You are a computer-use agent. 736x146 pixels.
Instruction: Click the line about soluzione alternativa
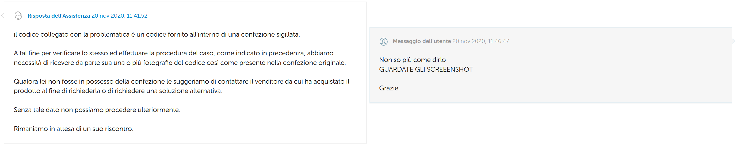pyautogui.click(x=118, y=91)
